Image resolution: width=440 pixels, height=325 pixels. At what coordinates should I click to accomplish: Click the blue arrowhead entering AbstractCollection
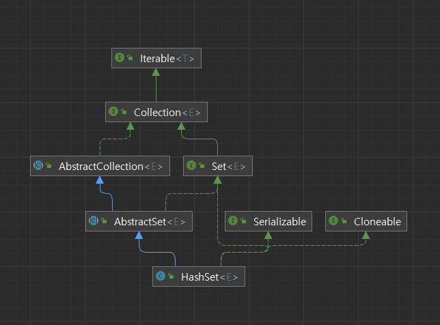100,180
